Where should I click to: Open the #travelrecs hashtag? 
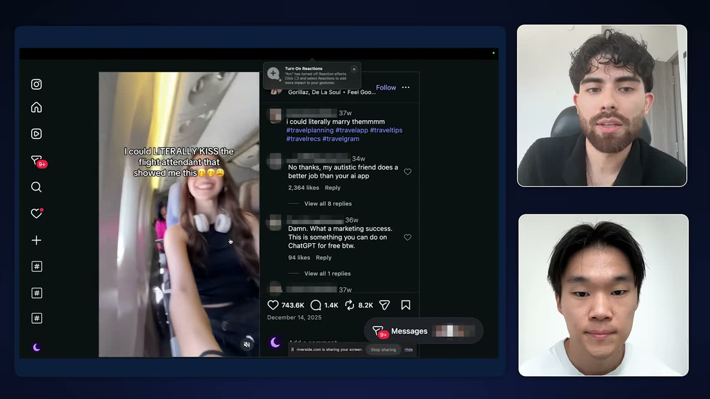[303, 139]
